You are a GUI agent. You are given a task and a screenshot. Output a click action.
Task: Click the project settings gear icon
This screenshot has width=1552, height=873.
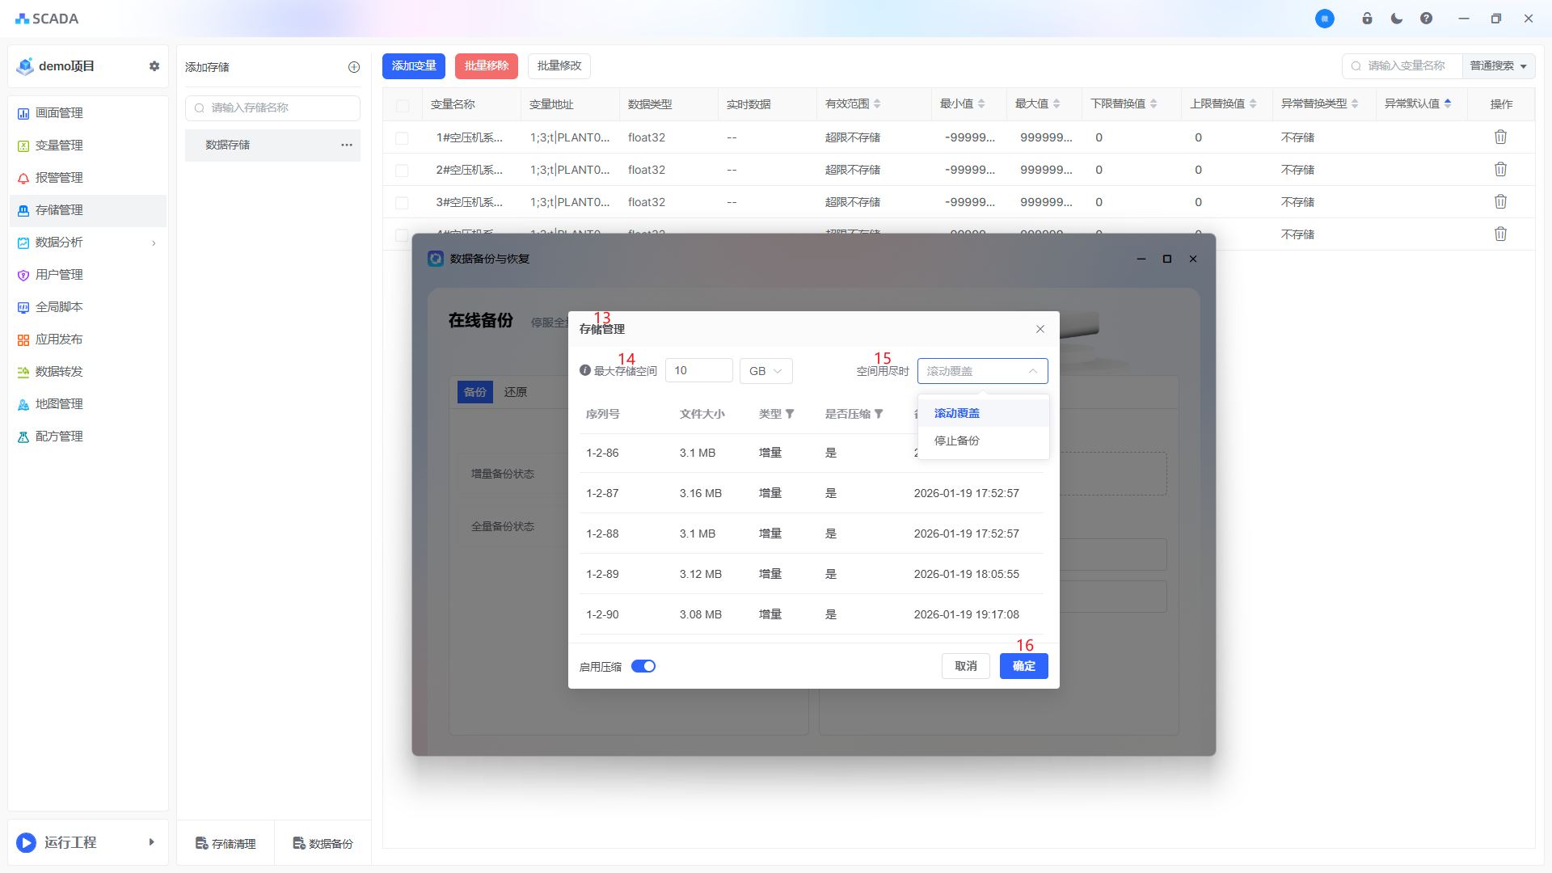click(x=154, y=66)
